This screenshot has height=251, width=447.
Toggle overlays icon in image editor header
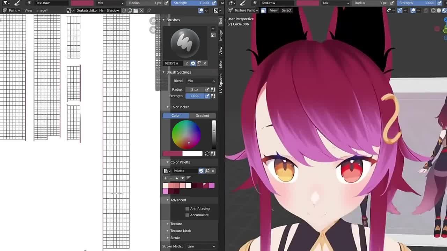tap(201, 10)
